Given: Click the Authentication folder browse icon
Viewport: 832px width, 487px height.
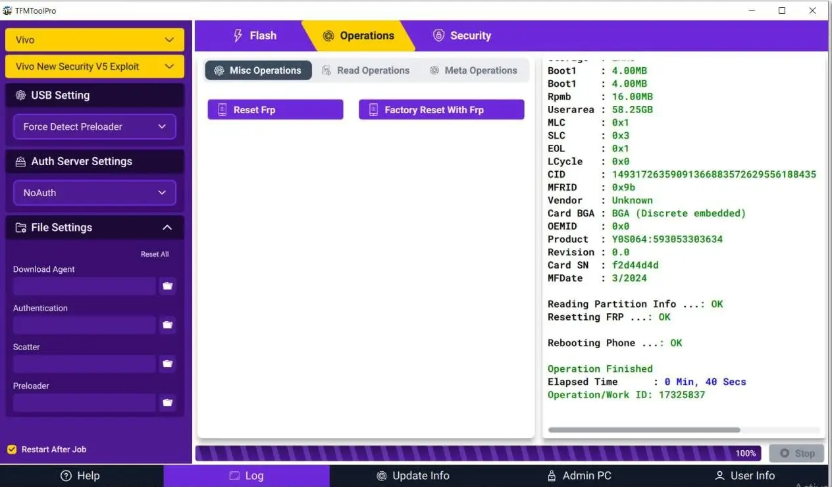Looking at the screenshot, I should (x=167, y=325).
